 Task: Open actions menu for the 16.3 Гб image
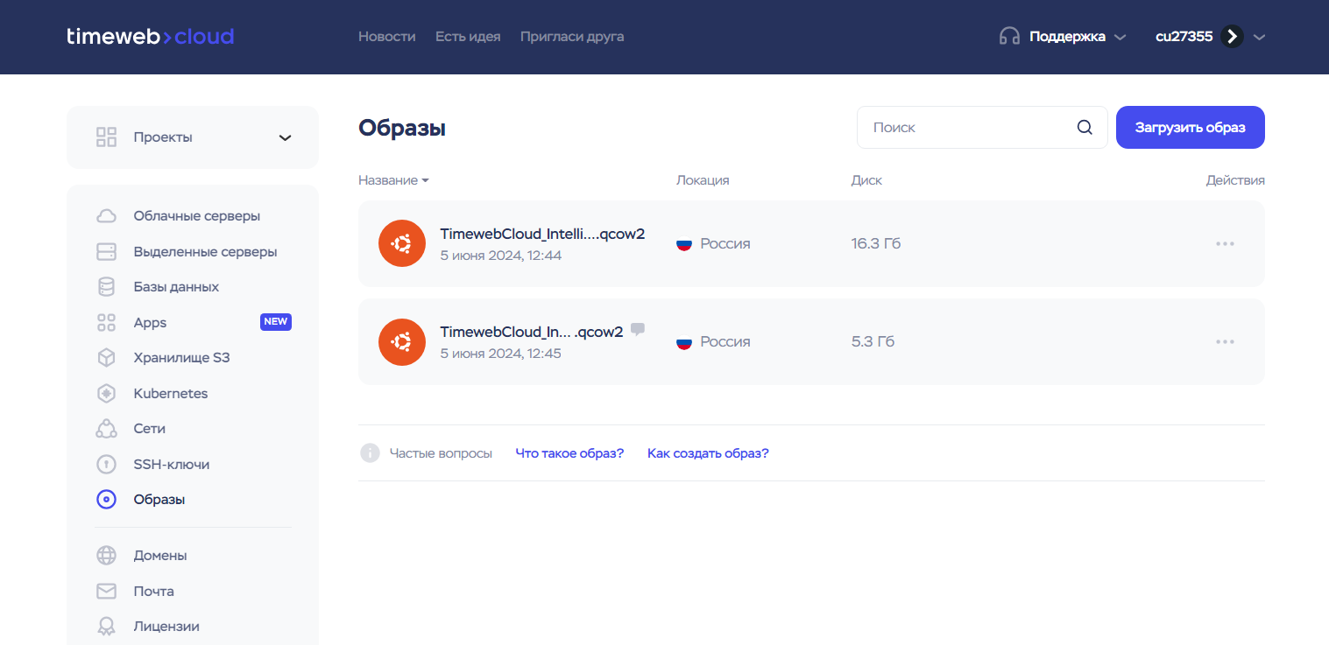pyautogui.click(x=1225, y=243)
